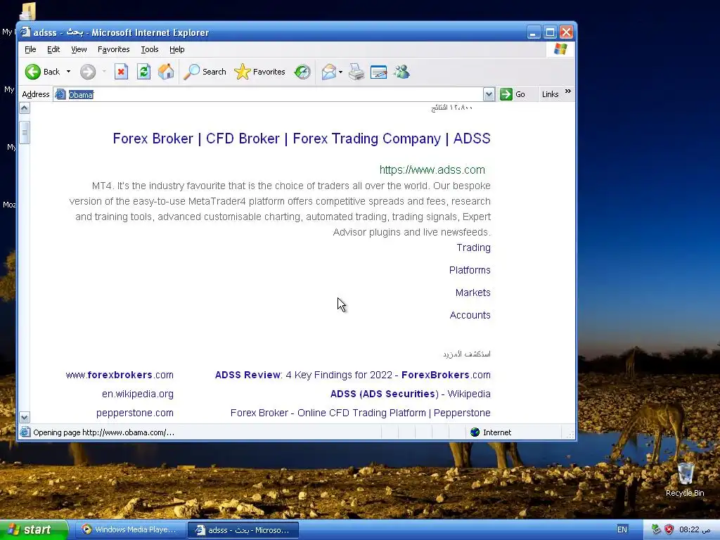Viewport: 720px width, 540px height.
Task: Open the Recycle Bin icon
Action: click(x=685, y=480)
